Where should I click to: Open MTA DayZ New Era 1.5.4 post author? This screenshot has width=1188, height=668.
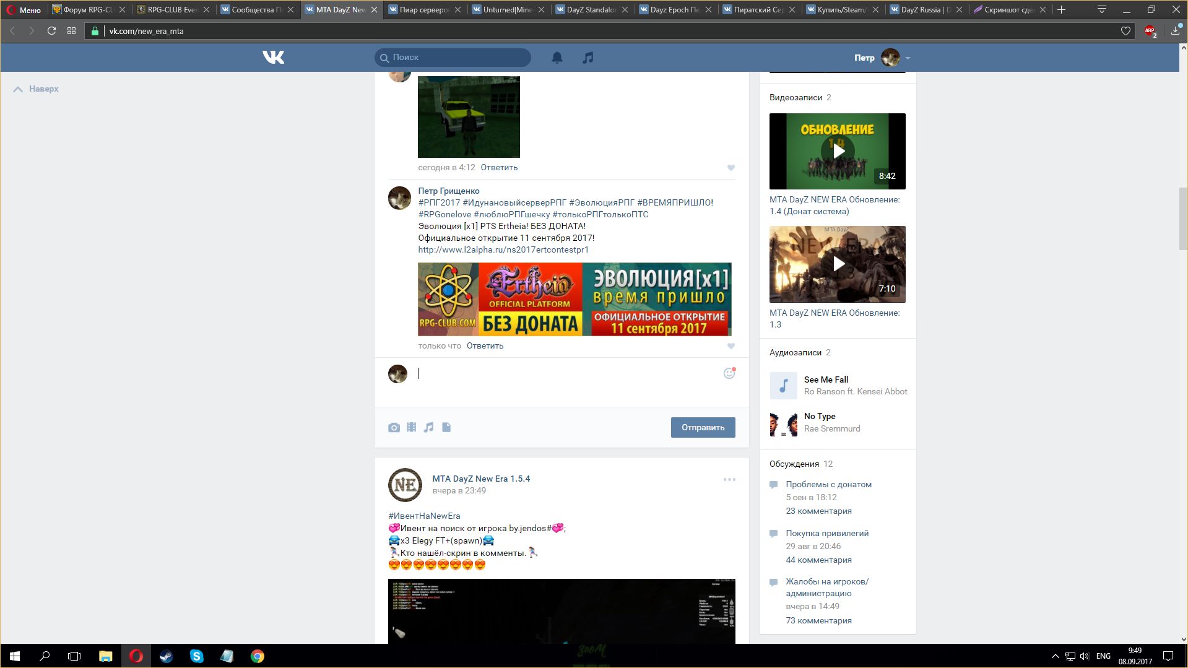coord(481,479)
